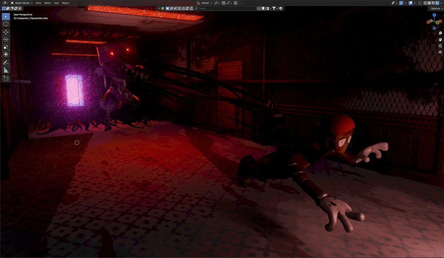
Task: Switch to Rendered viewport shading
Action: pyautogui.click(x=437, y=3)
